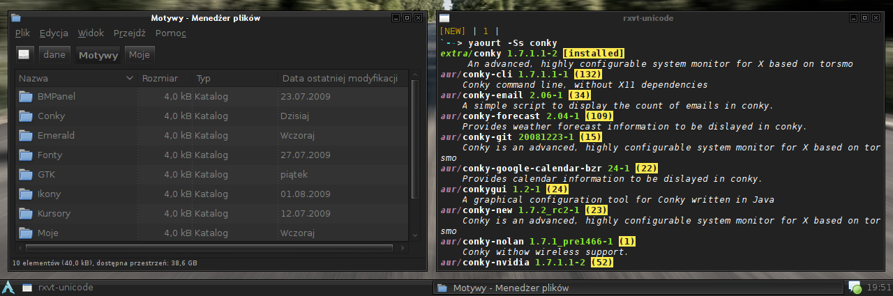Click the 19:51 clock
The width and height of the screenshot is (893, 296).
tap(879, 287)
